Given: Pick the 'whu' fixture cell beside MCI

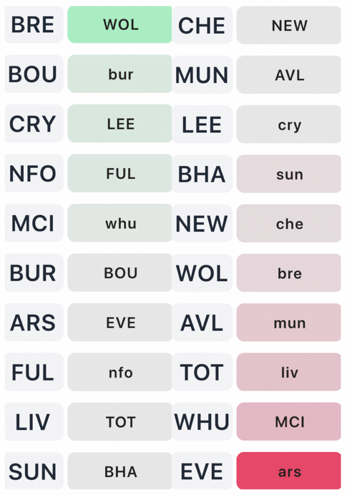Looking at the screenshot, I should [120, 223].
